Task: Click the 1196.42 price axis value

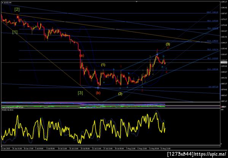Action: point(224,8)
